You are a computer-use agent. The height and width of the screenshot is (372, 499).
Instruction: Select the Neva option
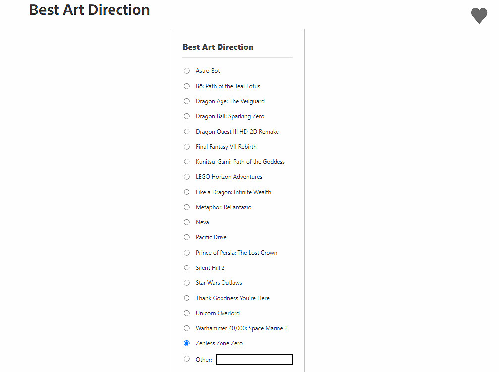click(187, 222)
